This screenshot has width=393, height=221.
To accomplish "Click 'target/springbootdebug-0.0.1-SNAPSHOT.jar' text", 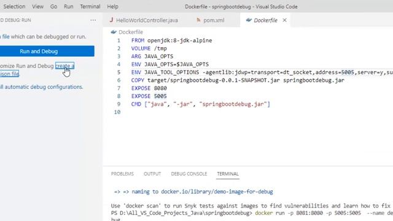I will 214,80.
